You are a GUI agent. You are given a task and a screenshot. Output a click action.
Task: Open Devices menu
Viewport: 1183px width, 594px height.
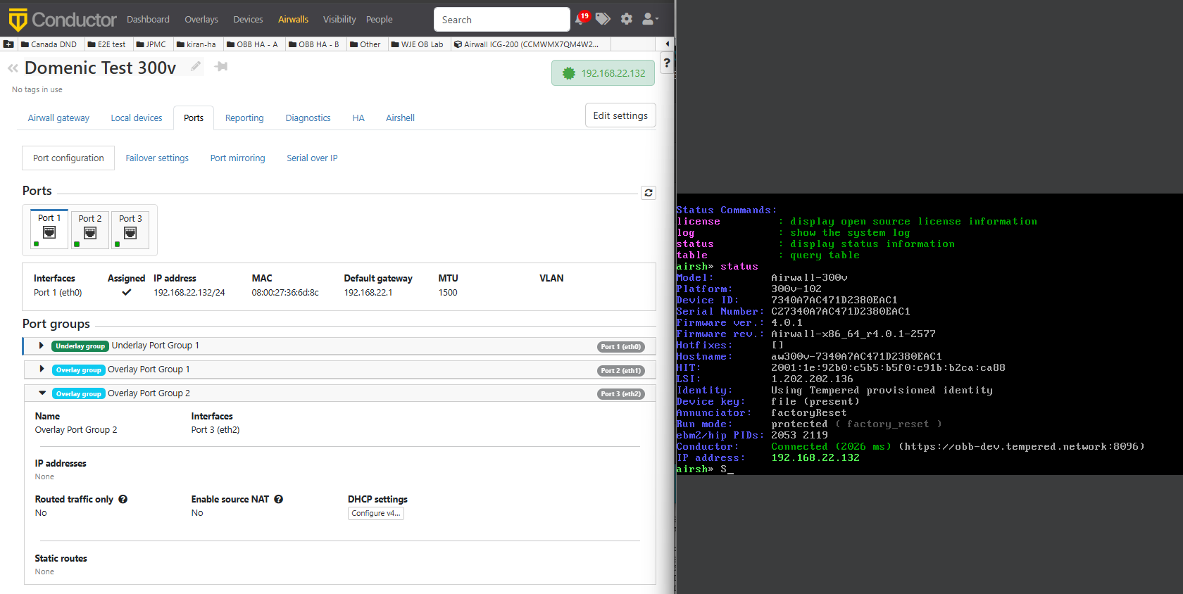click(248, 19)
